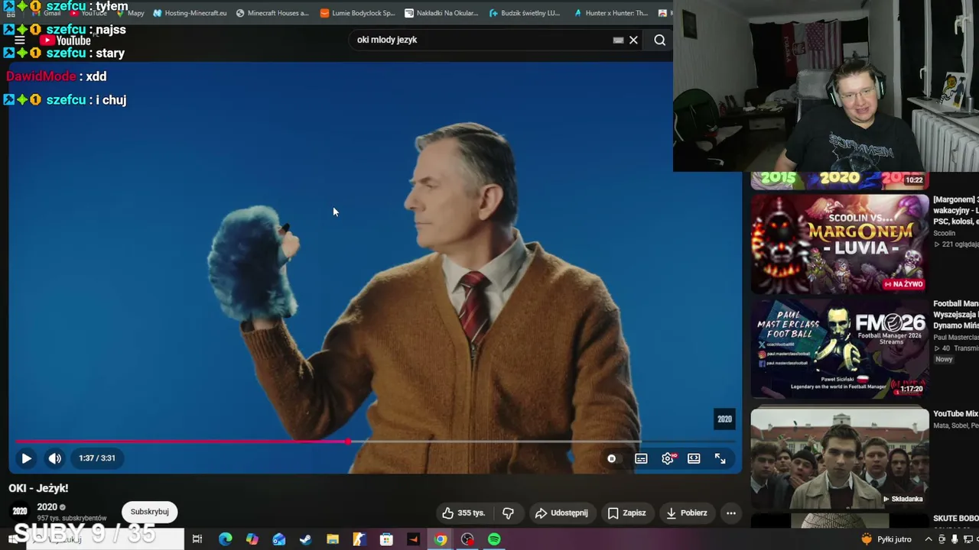This screenshot has width=979, height=550.
Task: Open the Hunter x Hunter bookmark
Action: coord(610,13)
